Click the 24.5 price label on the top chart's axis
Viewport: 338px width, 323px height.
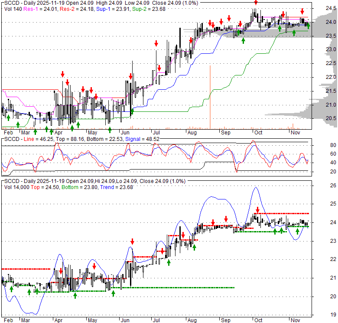[318, 8]
